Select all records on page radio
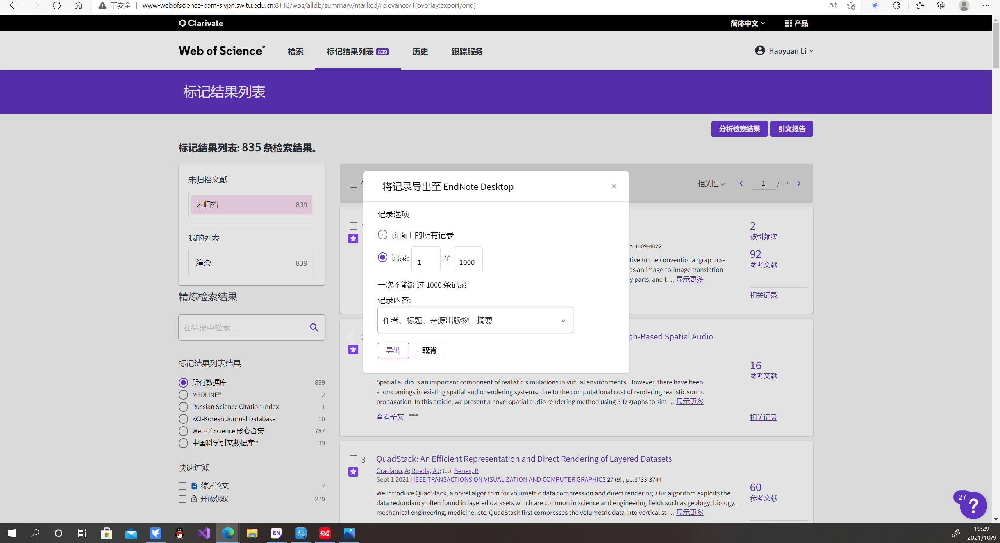 tap(382, 235)
